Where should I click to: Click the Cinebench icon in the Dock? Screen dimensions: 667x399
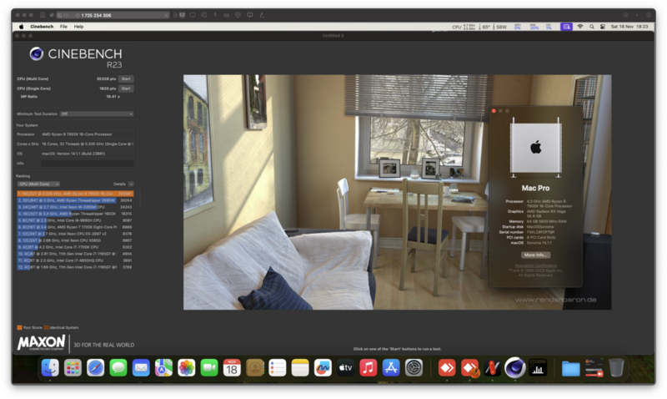[515, 367]
